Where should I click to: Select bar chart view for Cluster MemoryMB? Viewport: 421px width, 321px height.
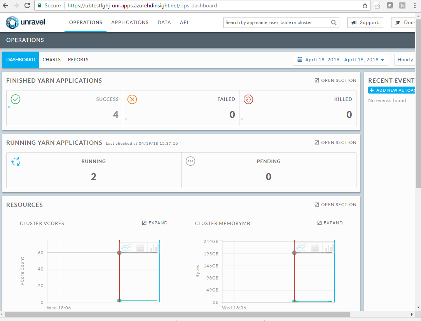329,248
